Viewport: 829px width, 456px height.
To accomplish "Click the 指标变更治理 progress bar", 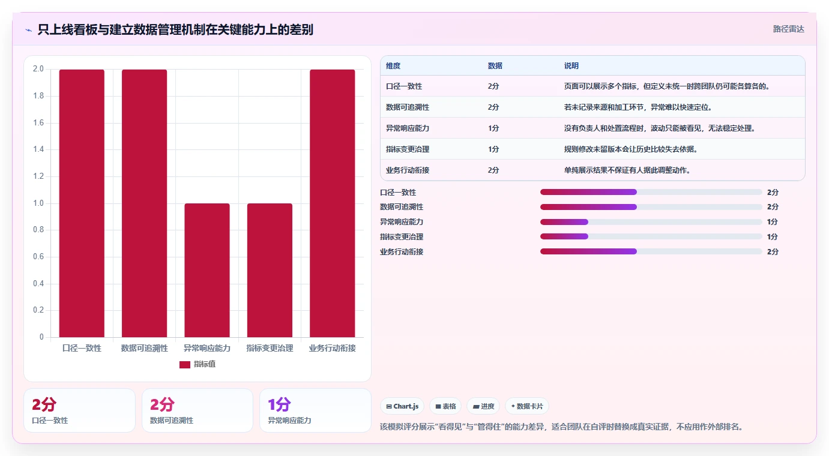I will 651,237.
